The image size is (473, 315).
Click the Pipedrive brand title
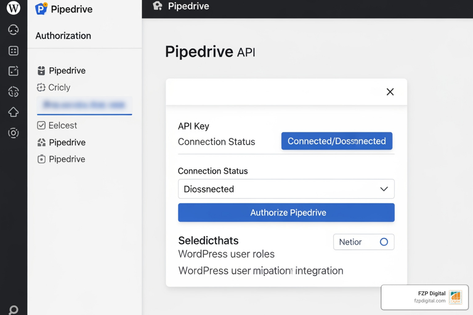pos(71,9)
